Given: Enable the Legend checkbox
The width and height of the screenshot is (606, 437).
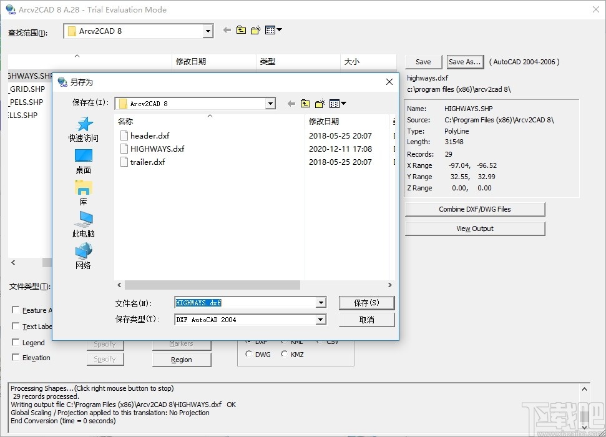Looking at the screenshot, I should (x=16, y=342).
